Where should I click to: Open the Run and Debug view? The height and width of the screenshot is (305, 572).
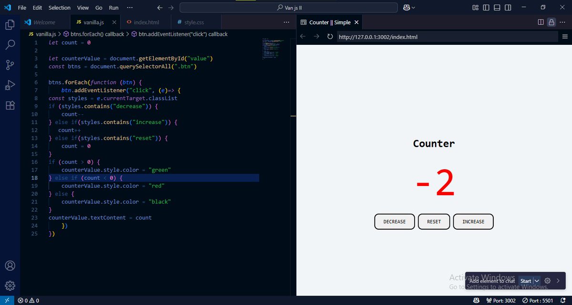point(10,85)
